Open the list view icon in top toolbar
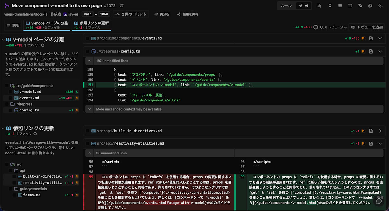The width and height of the screenshot is (389, 211). point(340,5)
